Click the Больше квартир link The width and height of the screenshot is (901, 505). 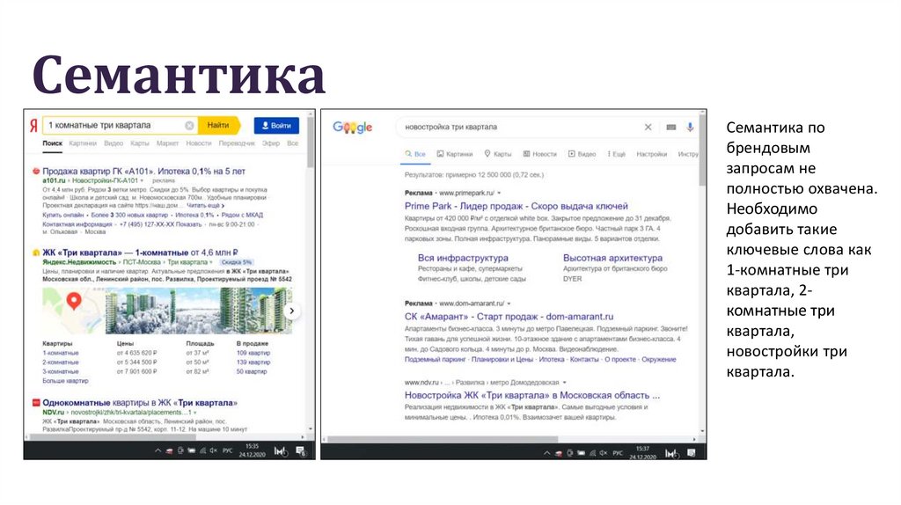[x=65, y=380]
